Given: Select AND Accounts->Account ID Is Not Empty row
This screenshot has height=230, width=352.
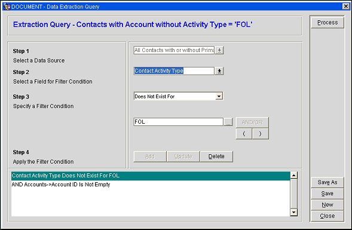Looking at the screenshot, I should [x=151, y=185].
